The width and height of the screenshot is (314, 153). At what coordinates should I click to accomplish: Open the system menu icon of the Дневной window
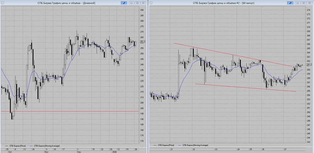pos(2,3)
